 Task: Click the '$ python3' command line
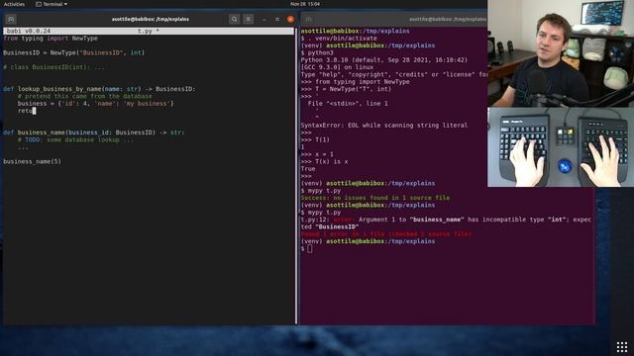click(x=317, y=52)
